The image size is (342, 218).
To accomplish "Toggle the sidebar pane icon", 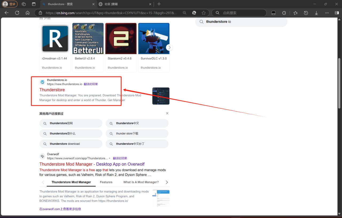I will coord(337,13).
